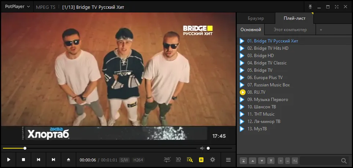Select 05. Bridge TV channel
Image resolution: width=353 pixels, height=168 pixels.
tap(295, 70)
